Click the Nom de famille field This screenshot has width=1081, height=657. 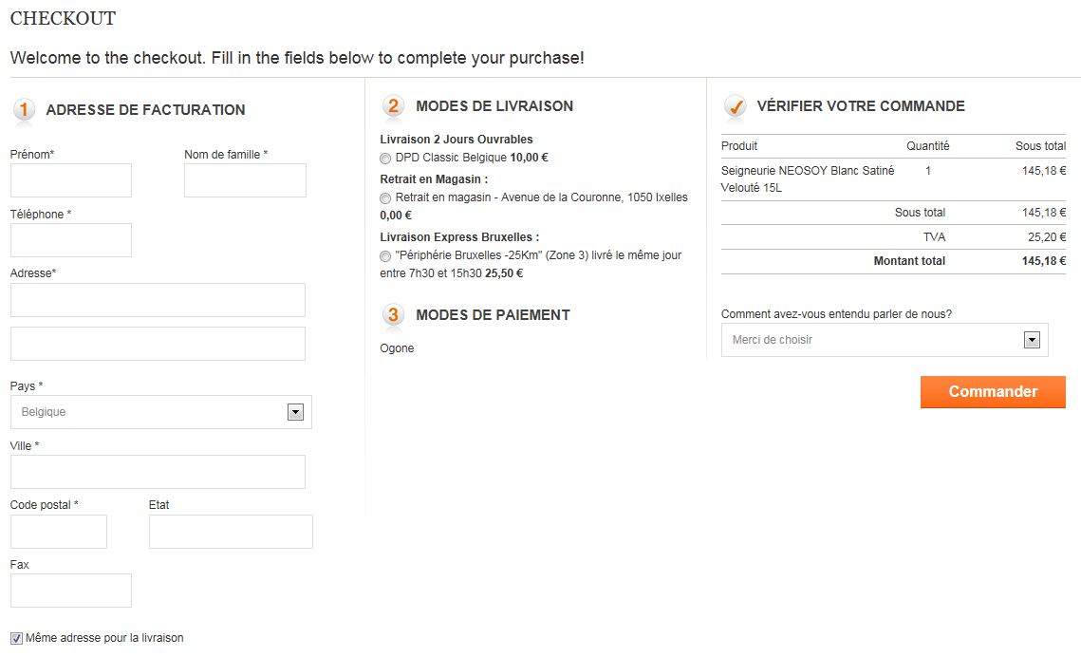click(x=245, y=180)
